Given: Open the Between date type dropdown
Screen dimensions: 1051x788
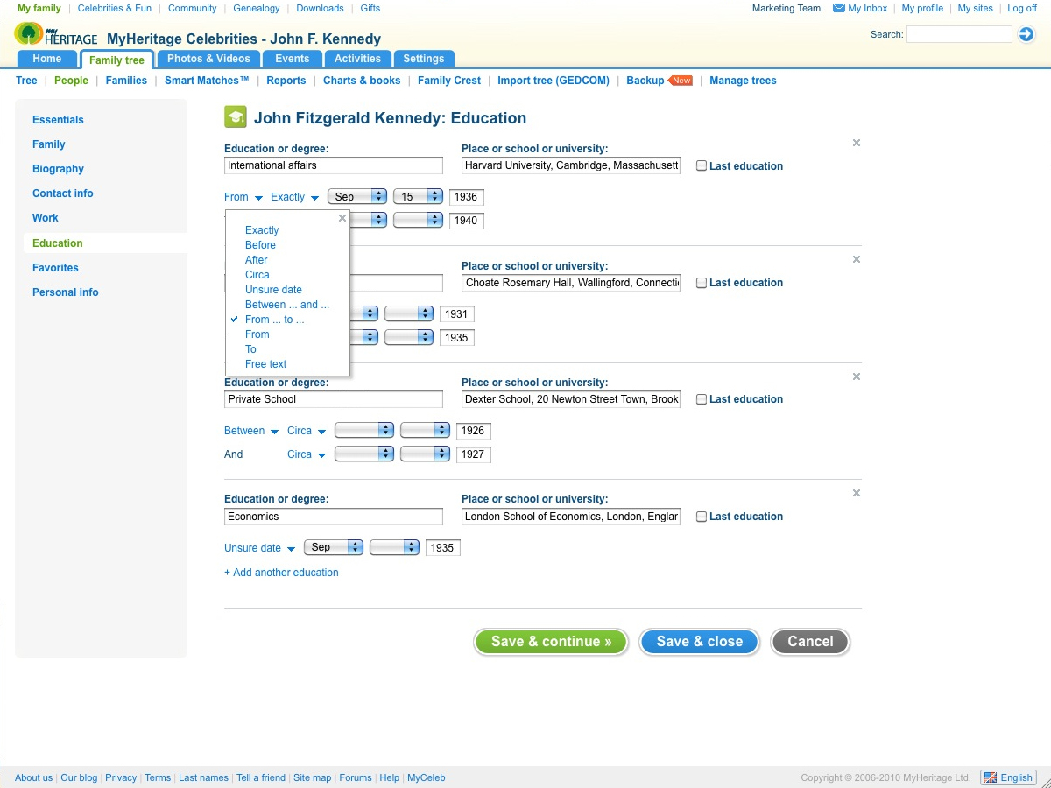Looking at the screenshot, I should [251, 431].
